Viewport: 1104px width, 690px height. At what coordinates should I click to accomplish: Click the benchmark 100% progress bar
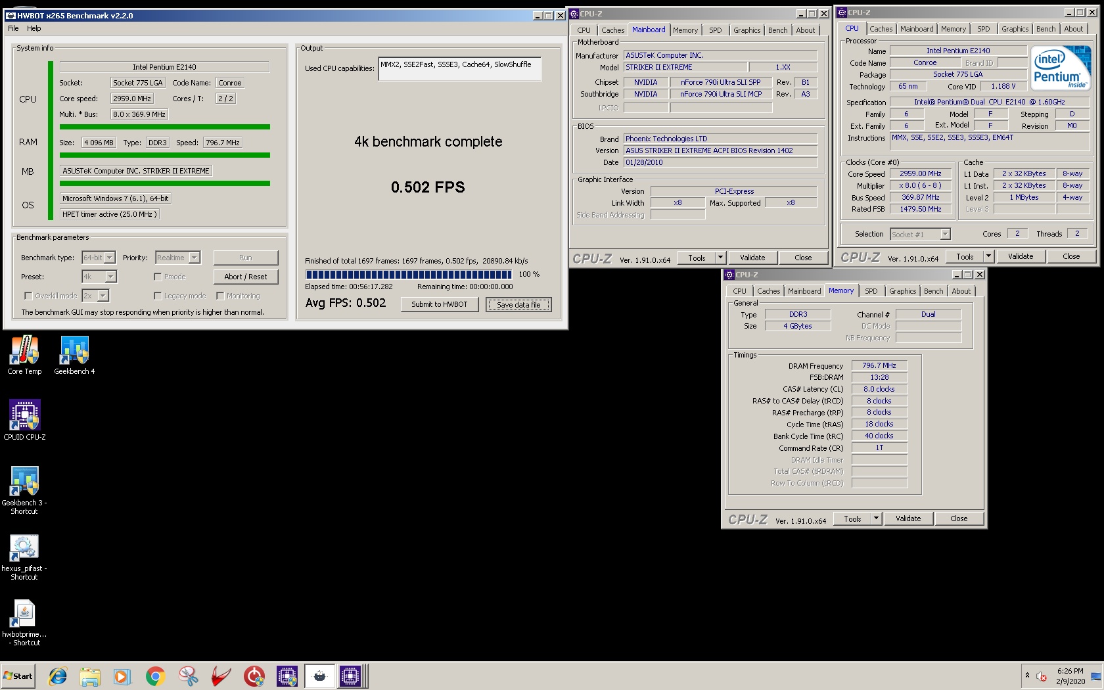tap(409, 275)
